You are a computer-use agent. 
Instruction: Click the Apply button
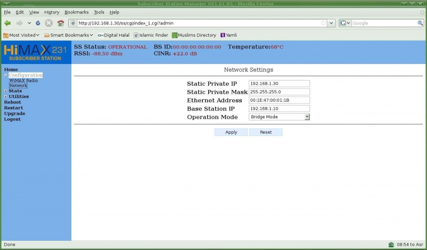tap(231, 132)
